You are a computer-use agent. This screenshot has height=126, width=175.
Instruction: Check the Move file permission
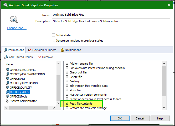[67, 90]
